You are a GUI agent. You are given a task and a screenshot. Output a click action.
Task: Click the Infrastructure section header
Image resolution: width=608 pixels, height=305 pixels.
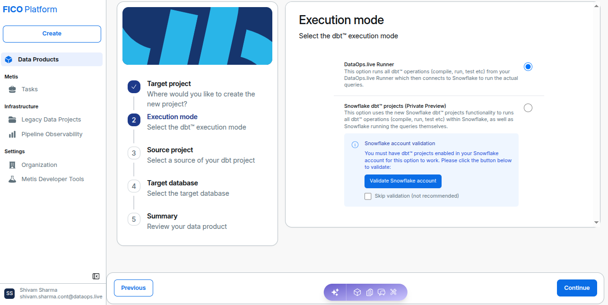pyautogui.click(x=21, y=107)
